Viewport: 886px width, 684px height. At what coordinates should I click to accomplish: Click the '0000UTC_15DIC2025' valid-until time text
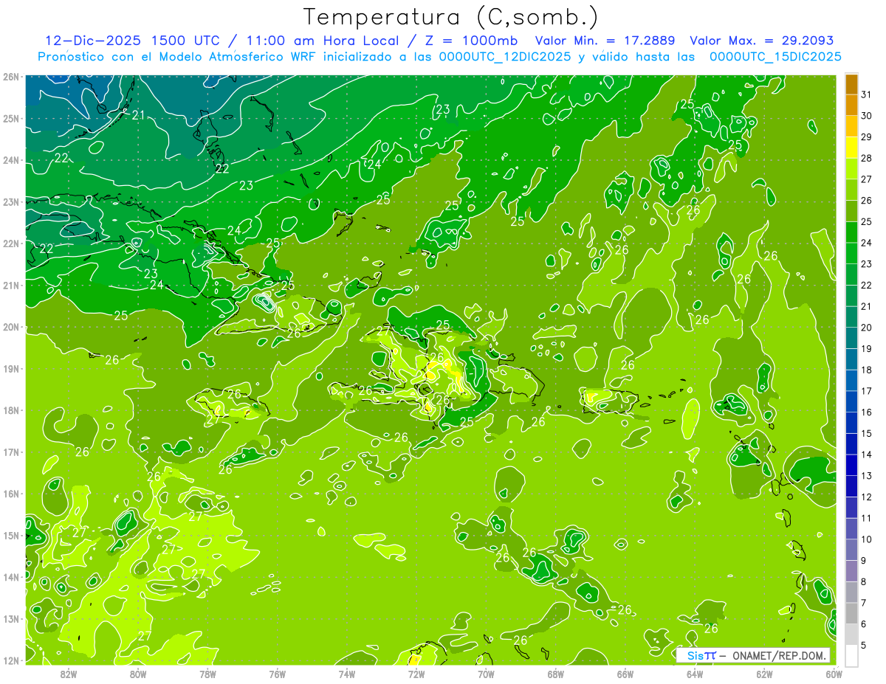[x=775, y=57]
